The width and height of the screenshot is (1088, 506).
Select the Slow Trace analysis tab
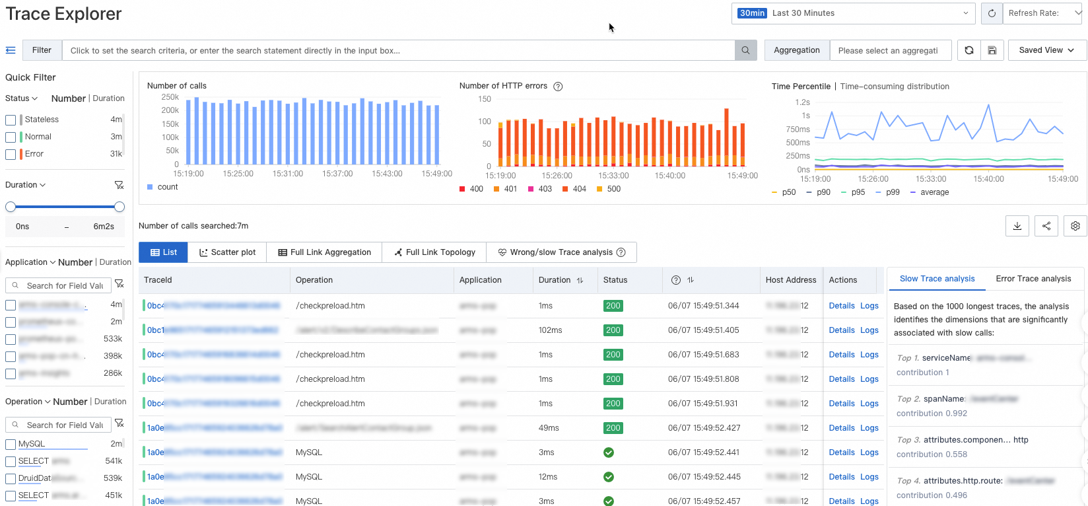coord(937,279)
